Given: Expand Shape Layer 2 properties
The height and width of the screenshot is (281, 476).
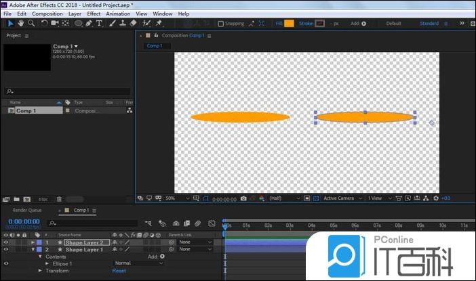Looking at the screenshot, I should tap(33, 242).
